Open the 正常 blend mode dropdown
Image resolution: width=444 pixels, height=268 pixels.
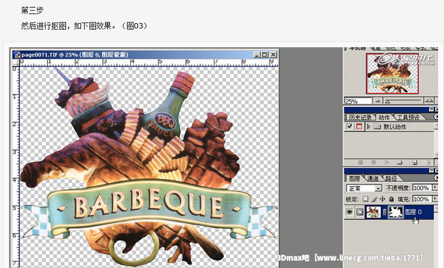[x=378, y=189]
